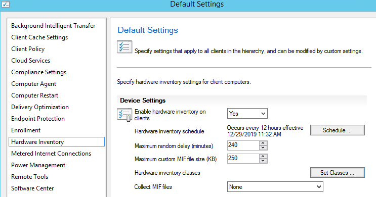
Task: Click the MIF file size field showing 250
Action: pyautogui.click(x=243, y=159)
